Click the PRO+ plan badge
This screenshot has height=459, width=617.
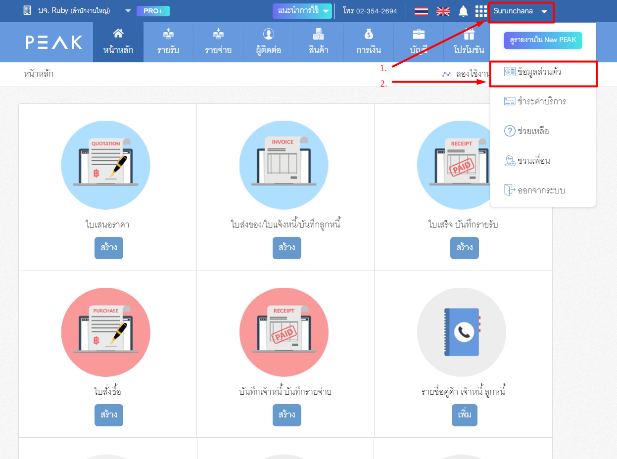[153, 11]
